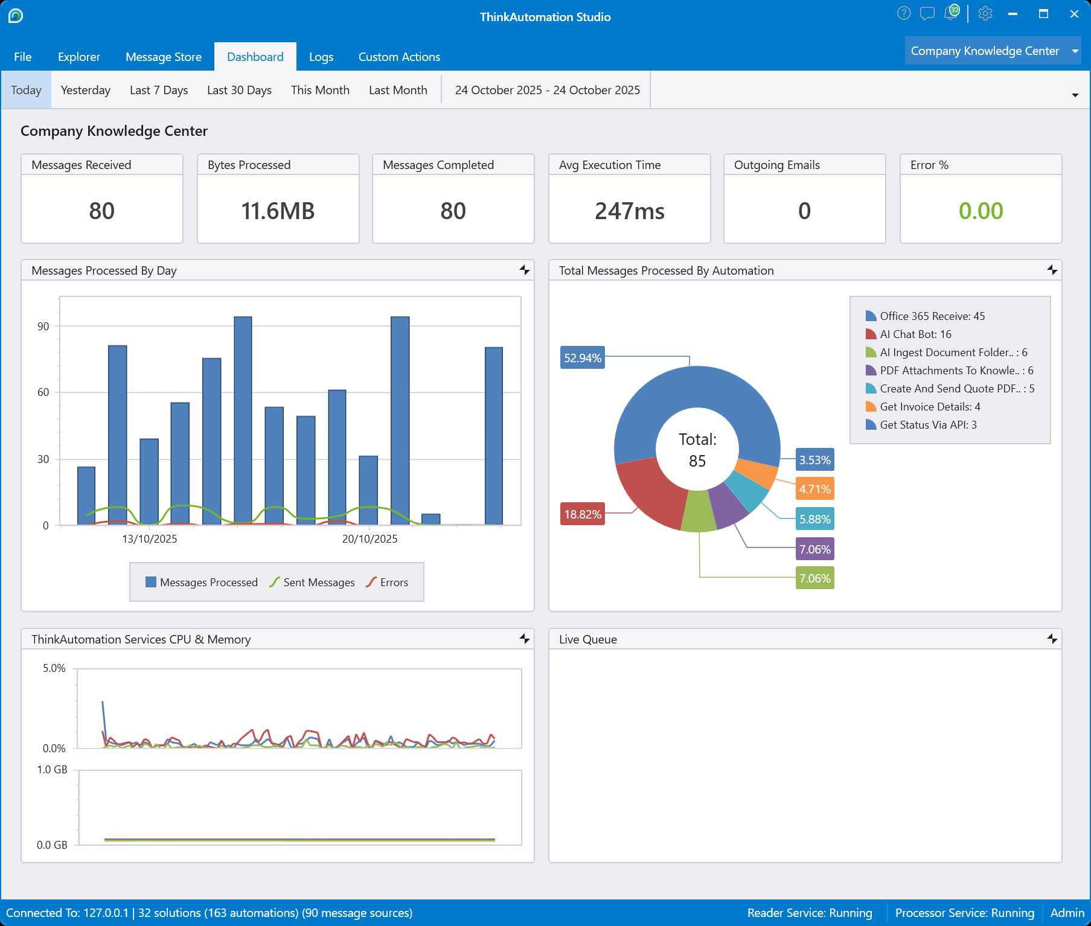The image size is (1091, 926).
Task: Select the This Month filter
Action: (x=320, y=90)
